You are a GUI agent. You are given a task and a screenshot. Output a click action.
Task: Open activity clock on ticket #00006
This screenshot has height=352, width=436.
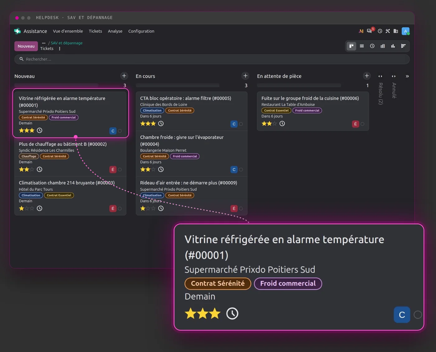tap(282, 124)
